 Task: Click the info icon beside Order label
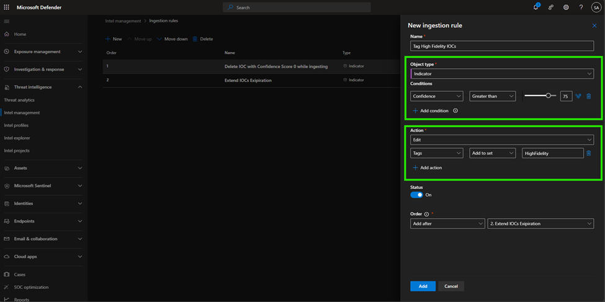[x=426, y=214]
